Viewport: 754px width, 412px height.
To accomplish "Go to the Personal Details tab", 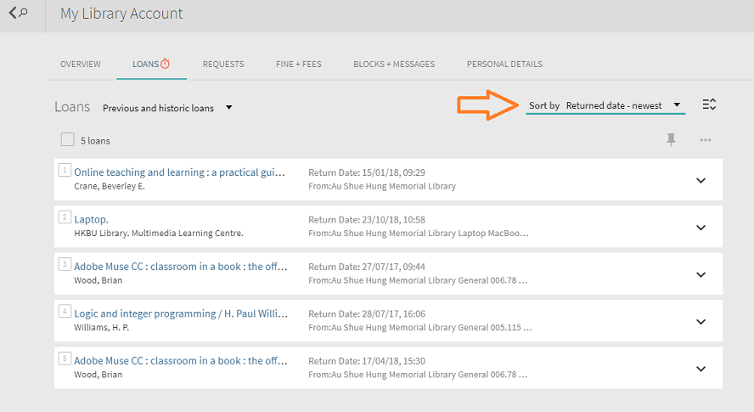I will [504, 64].
